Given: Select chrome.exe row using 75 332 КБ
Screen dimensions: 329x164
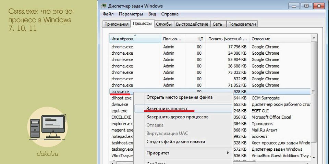Looking at the screenshot, I should coord(210,72).
